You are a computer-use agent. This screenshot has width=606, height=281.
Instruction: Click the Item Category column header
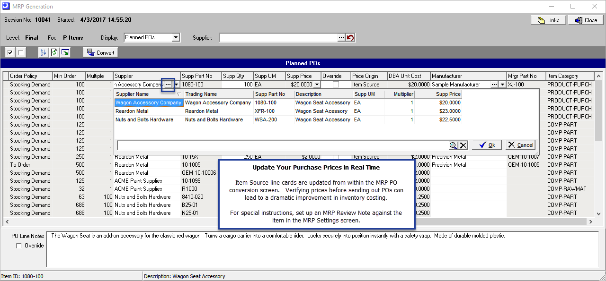(569, 76)
